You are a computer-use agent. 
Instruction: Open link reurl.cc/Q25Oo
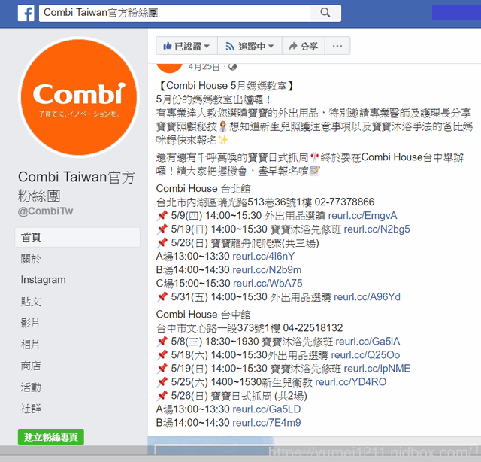pos(365,355)
